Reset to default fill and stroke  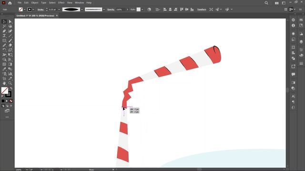tap(2, 96)
